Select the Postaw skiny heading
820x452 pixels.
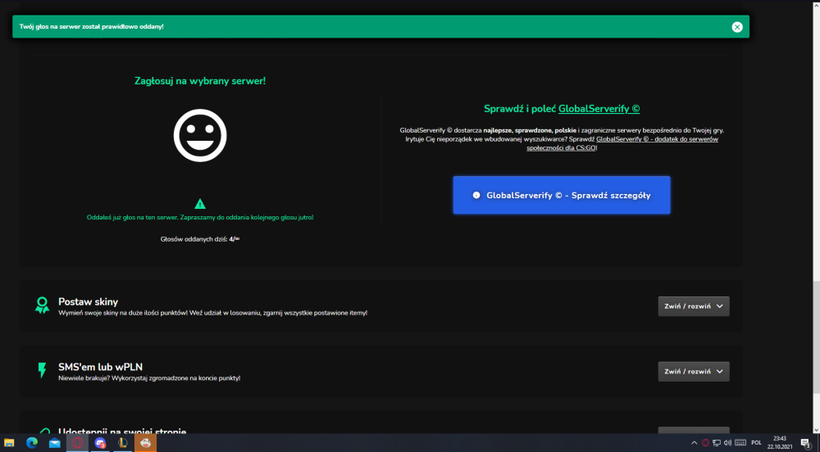click(x=88, y=301)
